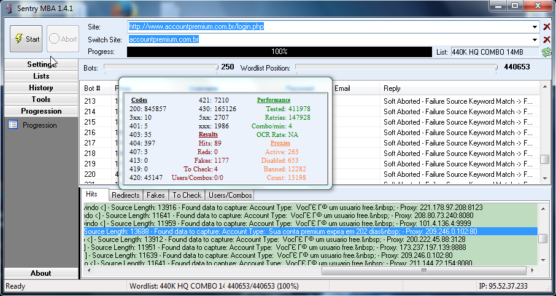Click the Hits: 89 value in stats popup
This screenshot has height=296, width=556.
point(210,143)
